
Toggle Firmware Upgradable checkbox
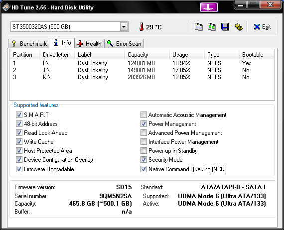tap(19, 169)
